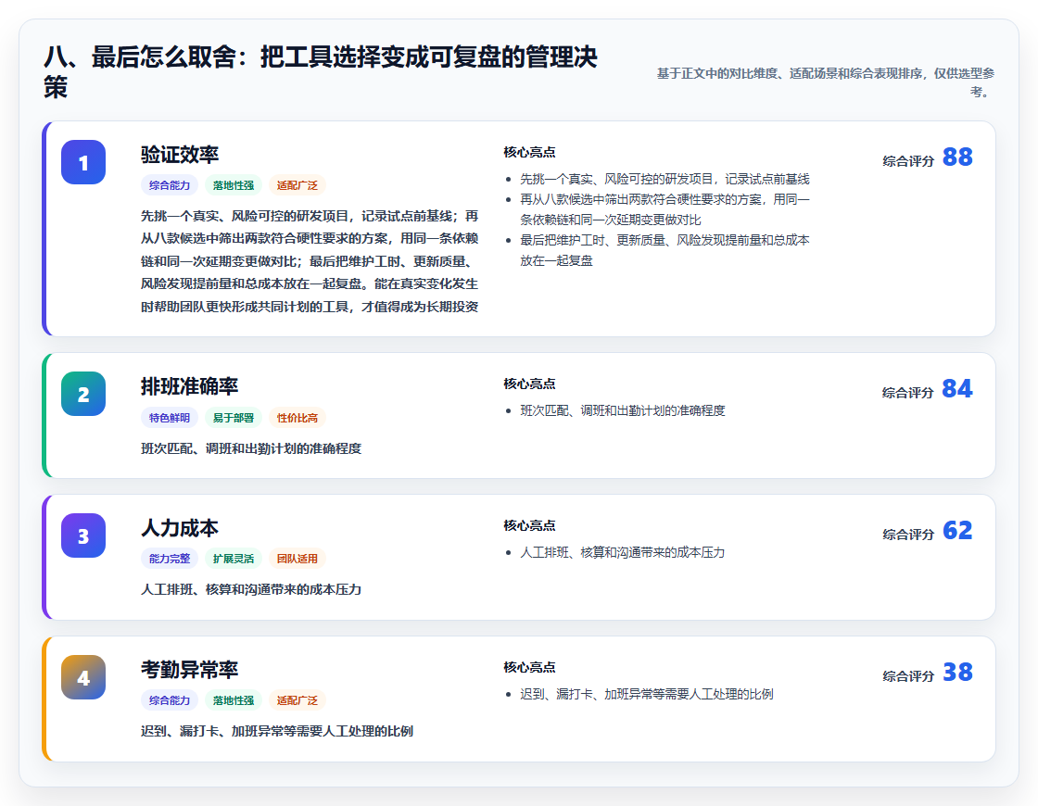The width and height of the screenshot is (1038, 806).
Task: Click the rank 3 number badge
Action: (83, 535)
